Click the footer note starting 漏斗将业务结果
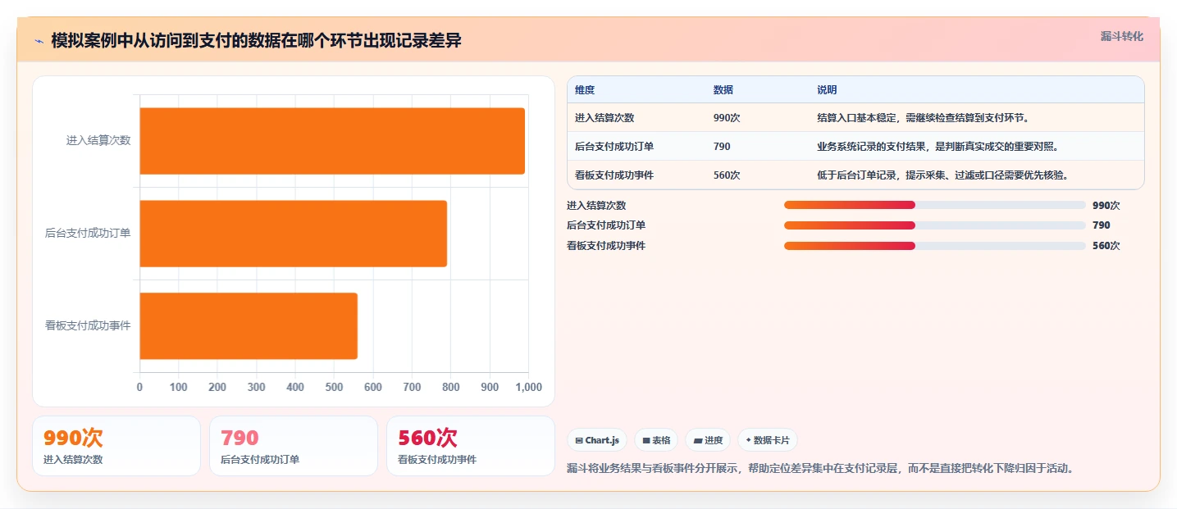This screenshot has height=509, width=1177. click(x=820, y=469)
